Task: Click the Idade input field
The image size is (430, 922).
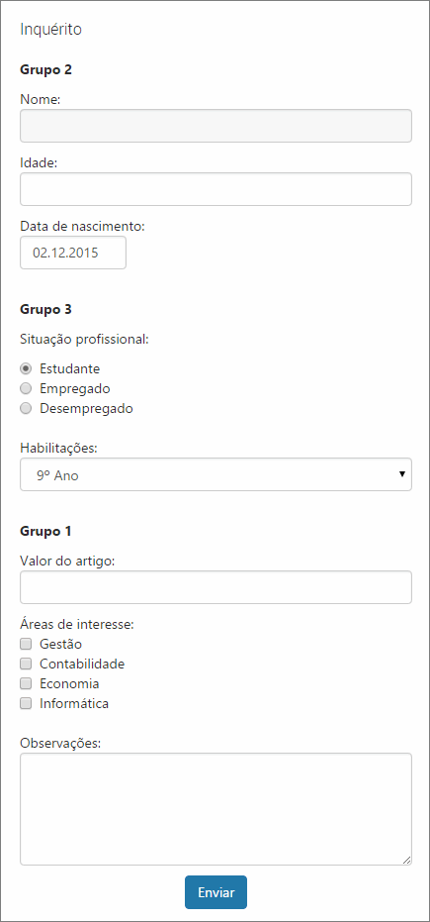Action: click(215, 189)
